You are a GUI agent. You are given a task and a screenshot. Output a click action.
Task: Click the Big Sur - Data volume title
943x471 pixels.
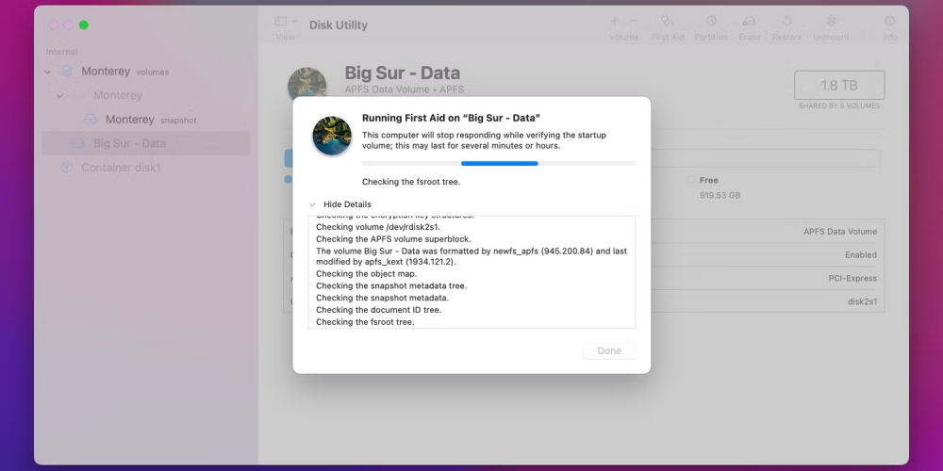(403, 73)
